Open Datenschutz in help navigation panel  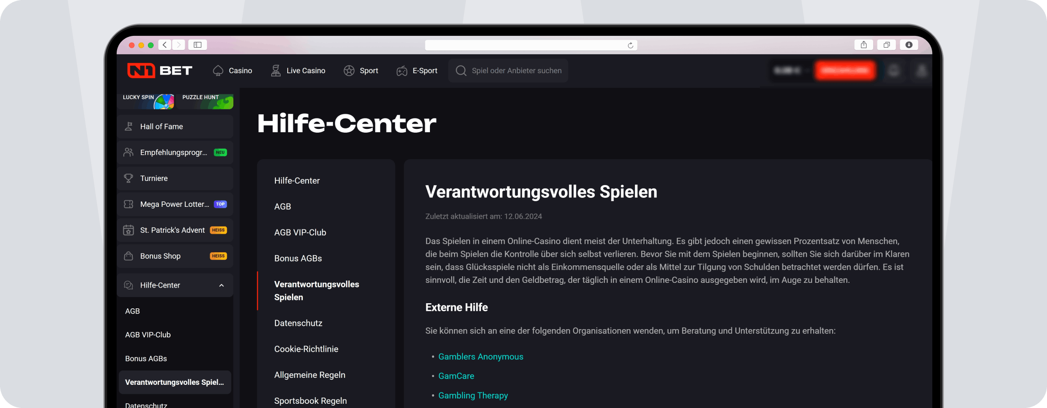click(299, 323)
